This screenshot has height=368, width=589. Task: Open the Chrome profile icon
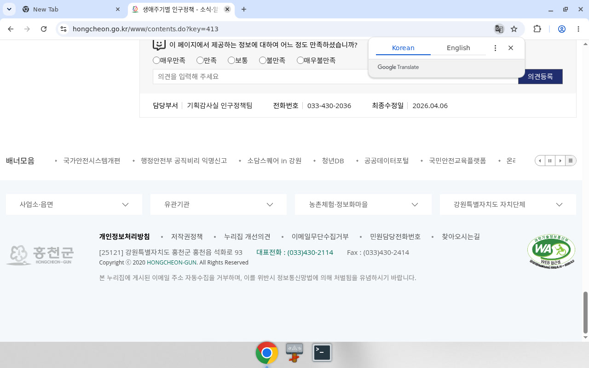coord(562,29)
